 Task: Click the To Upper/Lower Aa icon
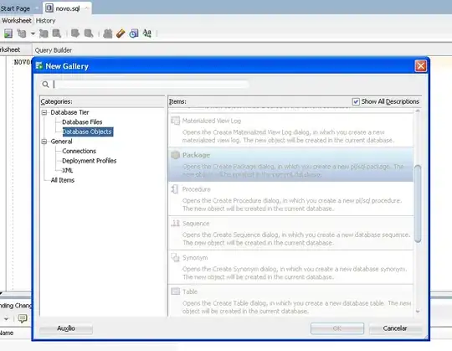click(147, 34)
